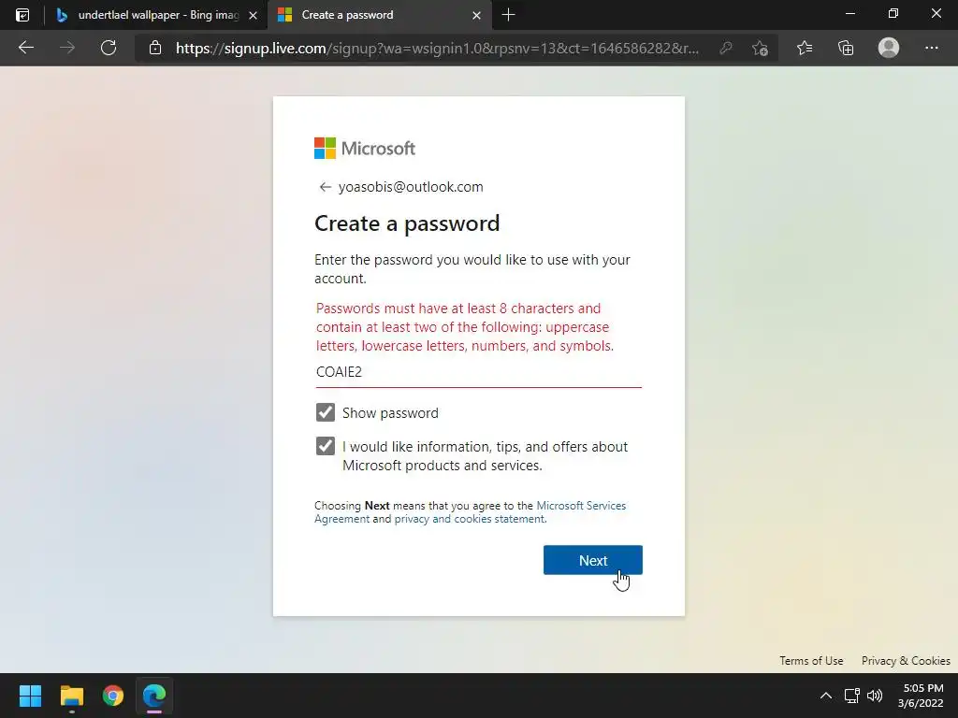
Task: Open the password manager key icon
Action: point(726,48)
